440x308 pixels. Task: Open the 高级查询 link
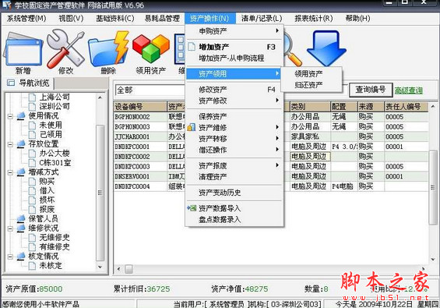click(x=409, y=90)
